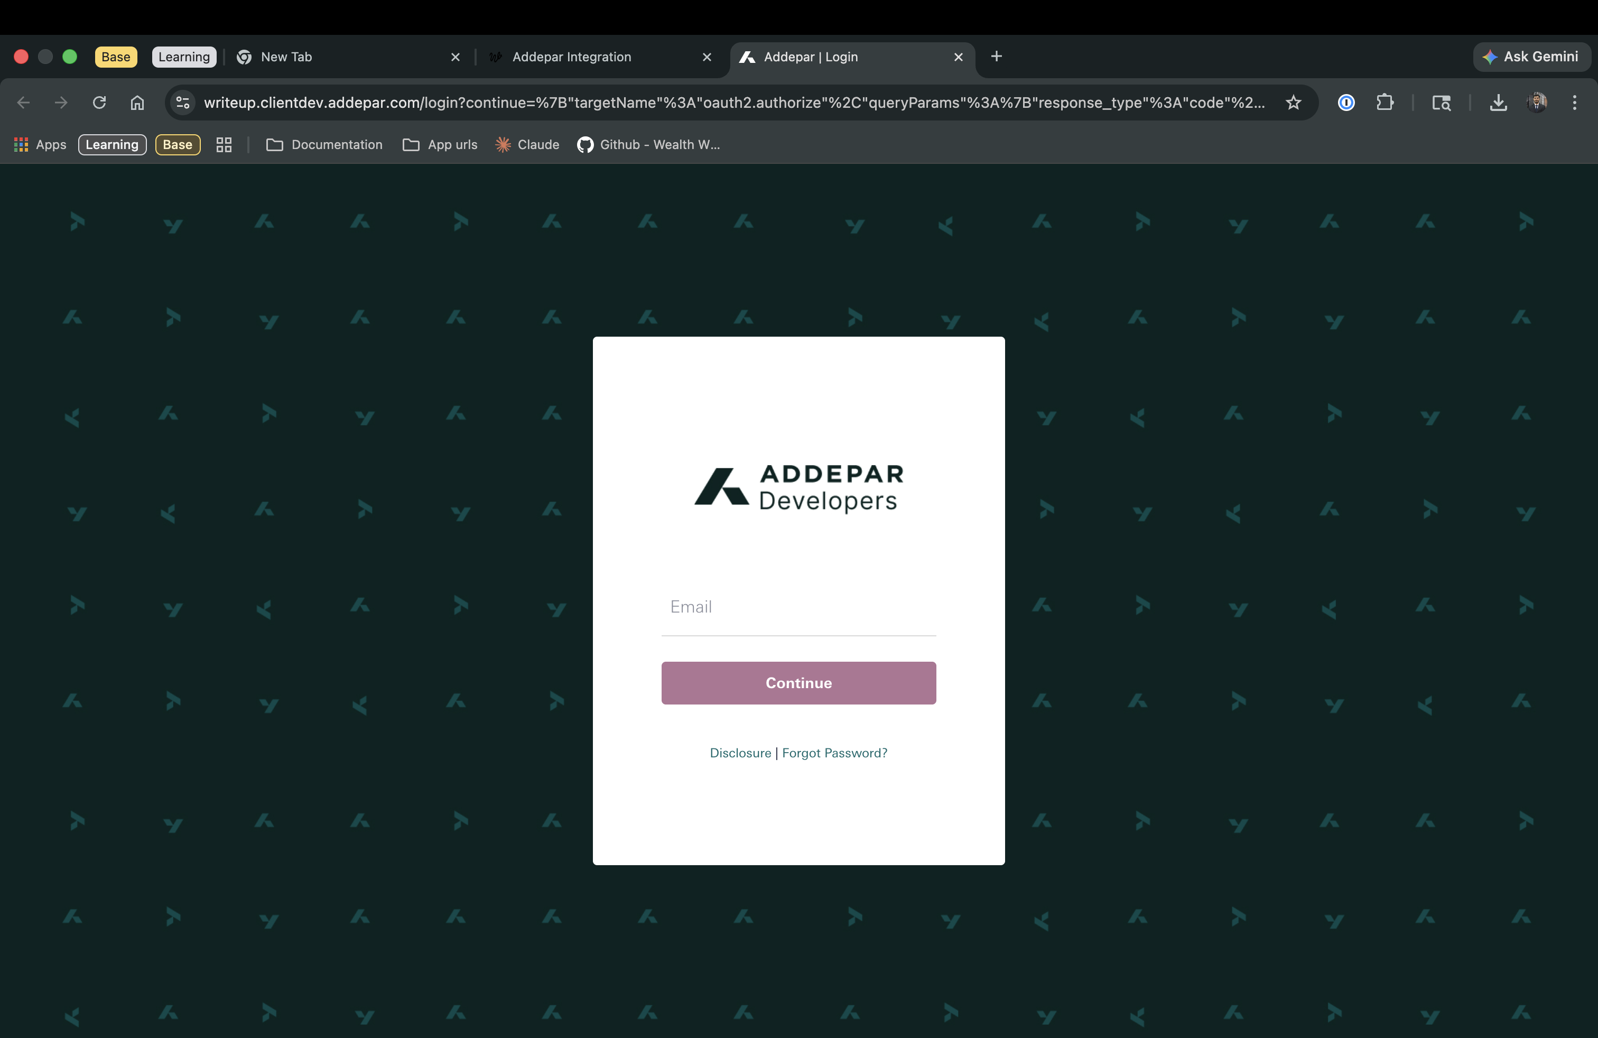Focus the Email input field

[798, 607]
